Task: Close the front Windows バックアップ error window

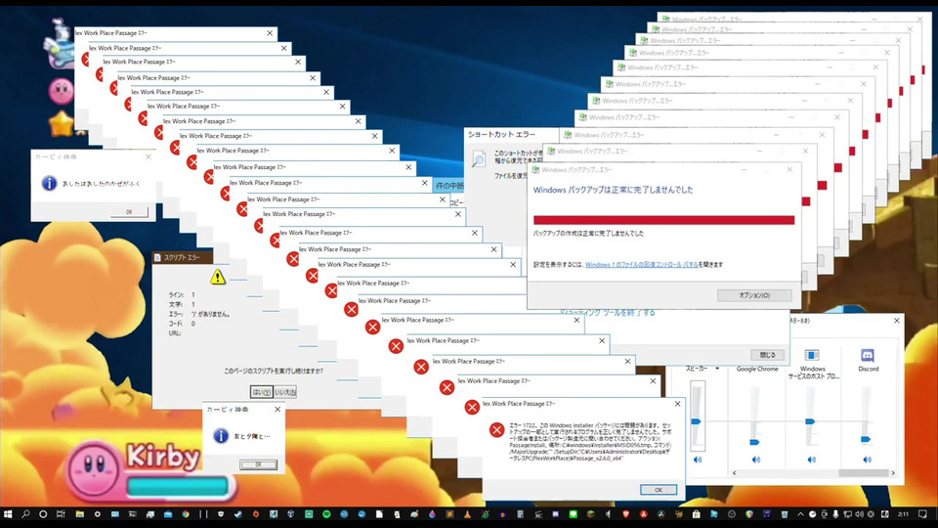Action: pos(789,170)
